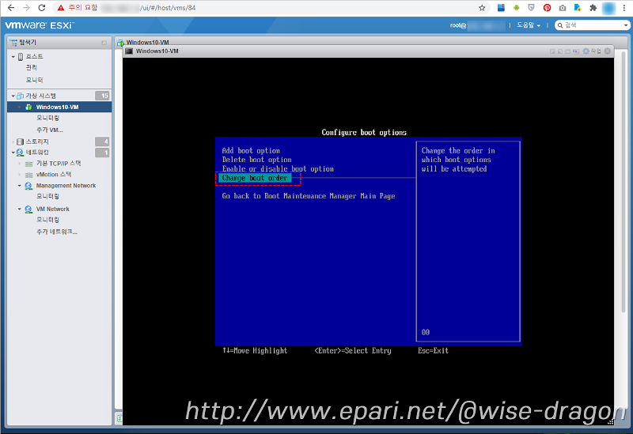
Task: Collapse the Management Network node
Action: click(19, 186)
